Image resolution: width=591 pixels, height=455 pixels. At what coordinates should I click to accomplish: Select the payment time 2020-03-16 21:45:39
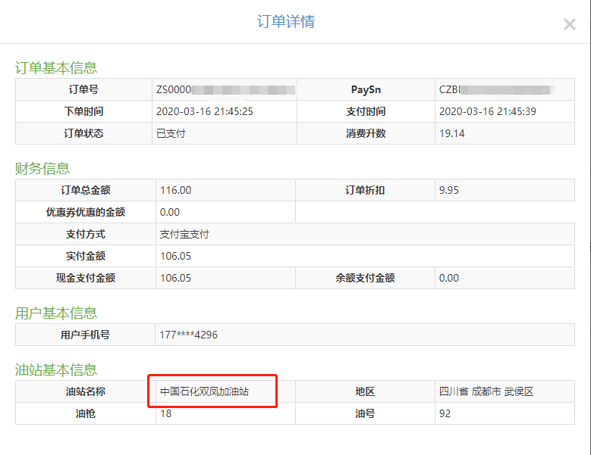pos(487,111)
